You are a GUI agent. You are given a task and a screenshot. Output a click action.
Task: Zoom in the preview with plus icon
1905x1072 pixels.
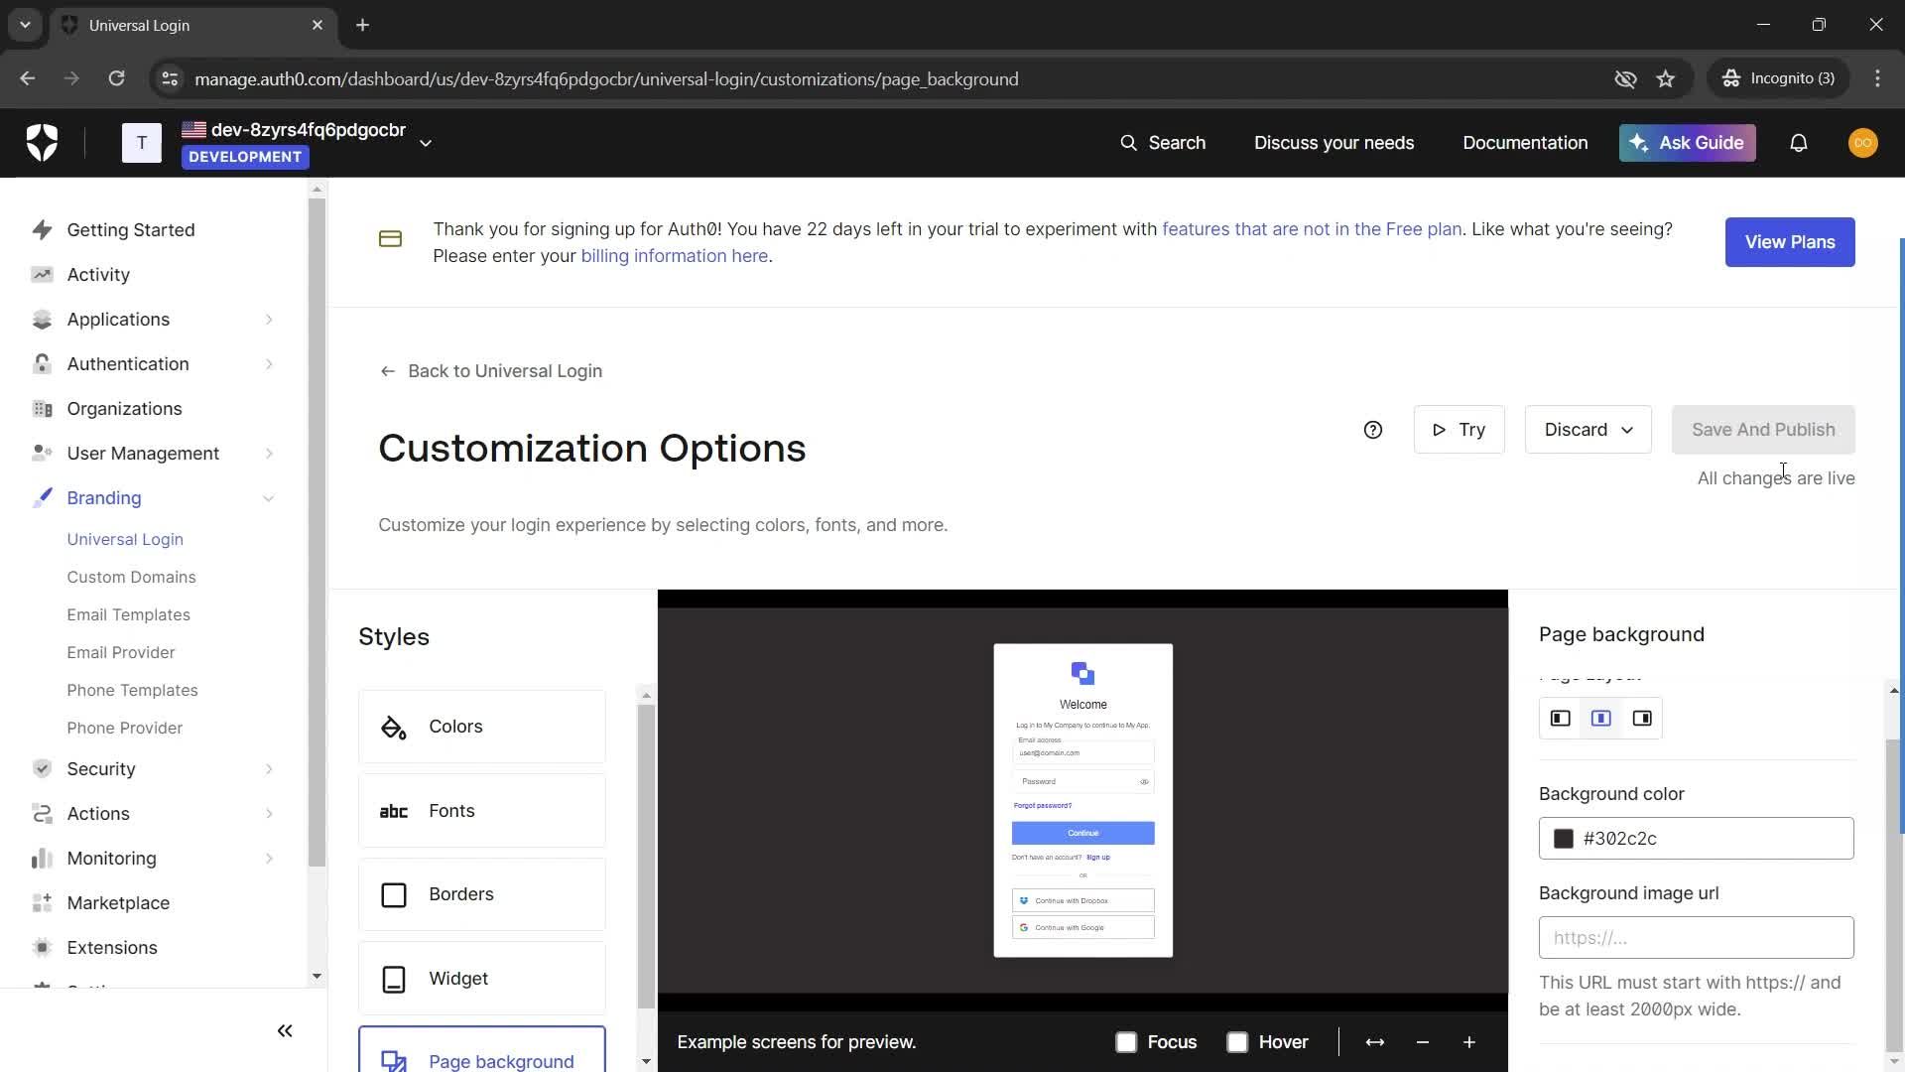pyautogui.click(x=1469, y=1042)
